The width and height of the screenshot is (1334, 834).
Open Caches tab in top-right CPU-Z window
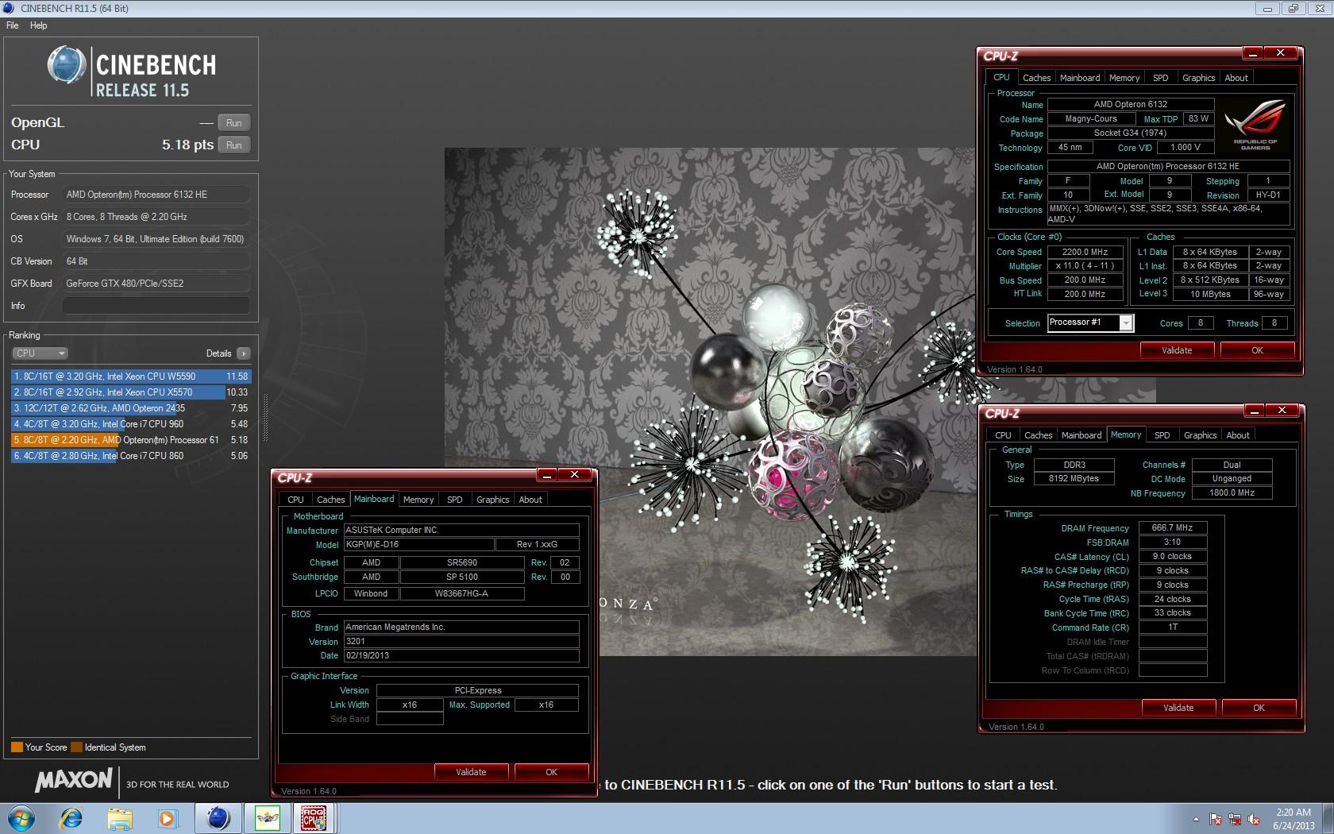(1036, 78)
